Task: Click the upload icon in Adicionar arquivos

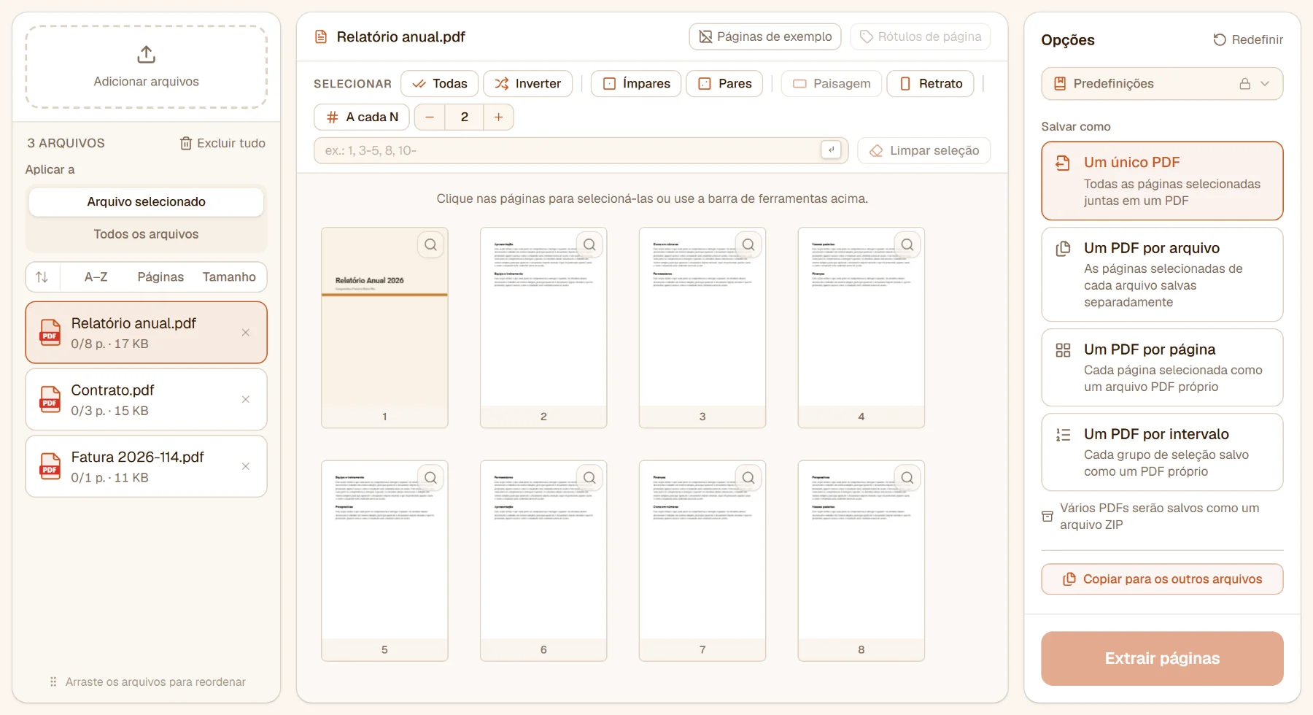Action: pyautogui.click(x=146, y=55)
